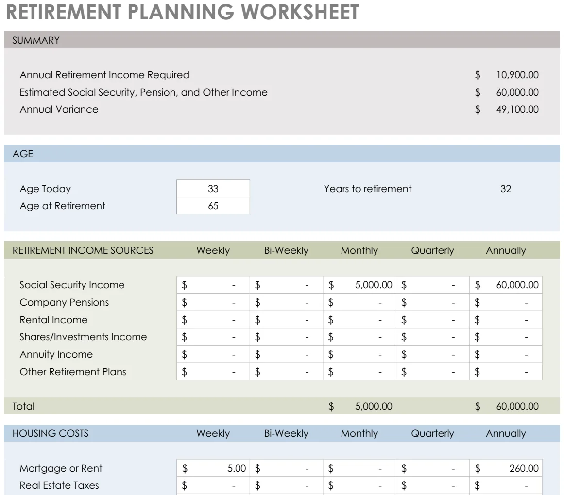Click the Years to retirement label
Viewport: 564px width, 495px height.
[368, 189]
